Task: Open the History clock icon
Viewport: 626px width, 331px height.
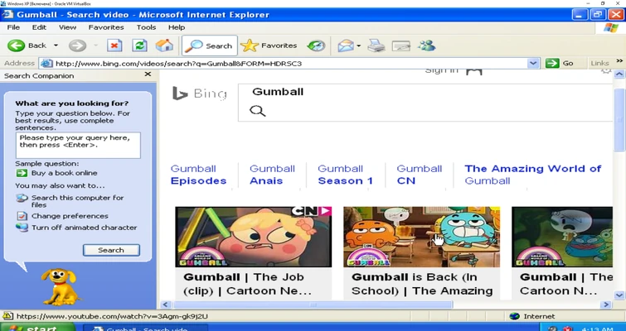Action: point(316,46)
